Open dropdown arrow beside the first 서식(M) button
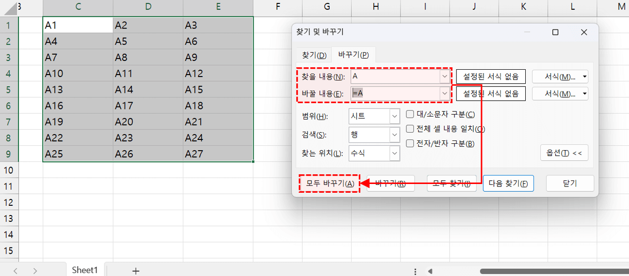Screen dimensions: 629x276 tap(585, 77)
